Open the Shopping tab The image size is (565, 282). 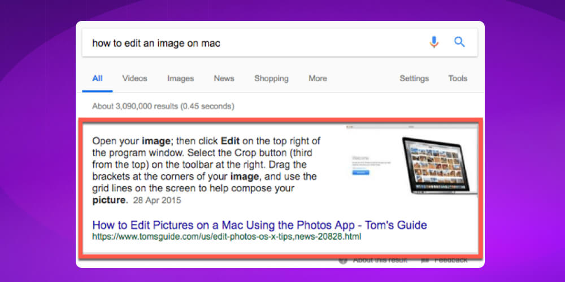(x=271, y=78)
